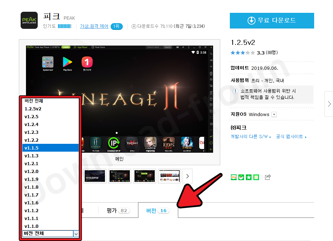The width and height of the screenshot is (333, 241).
Task: Click the download count arrow icon
Action: 134,26
